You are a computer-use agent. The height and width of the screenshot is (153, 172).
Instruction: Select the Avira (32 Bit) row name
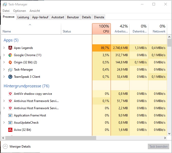[22, 130]
